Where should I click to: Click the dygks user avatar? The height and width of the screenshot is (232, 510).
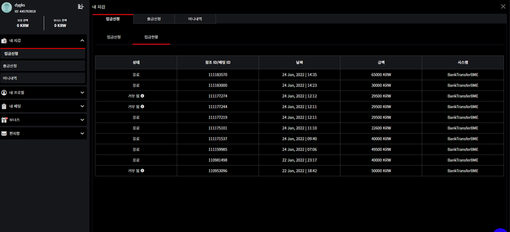[7, 7]
